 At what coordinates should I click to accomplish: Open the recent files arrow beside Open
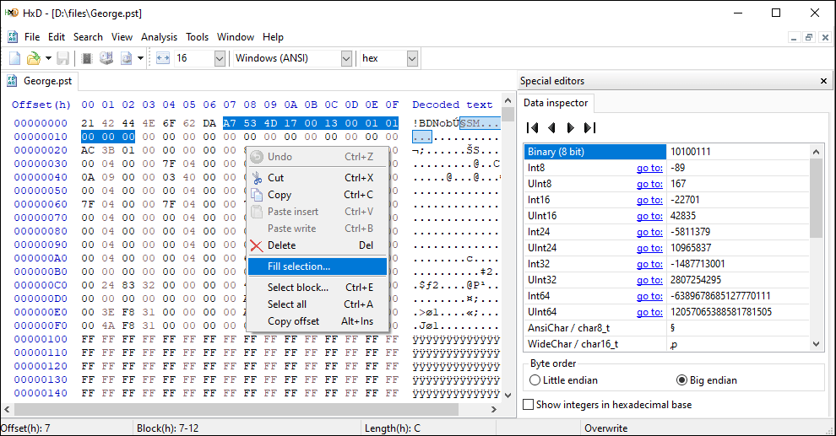[x=48, y=58]
